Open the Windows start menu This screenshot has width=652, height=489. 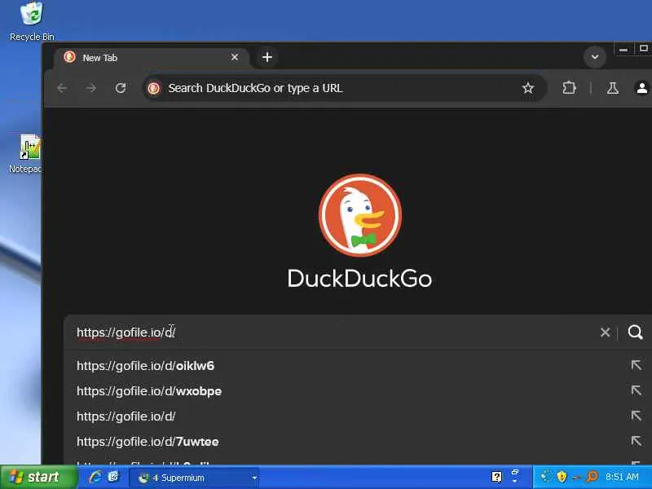tap(38, 478)
